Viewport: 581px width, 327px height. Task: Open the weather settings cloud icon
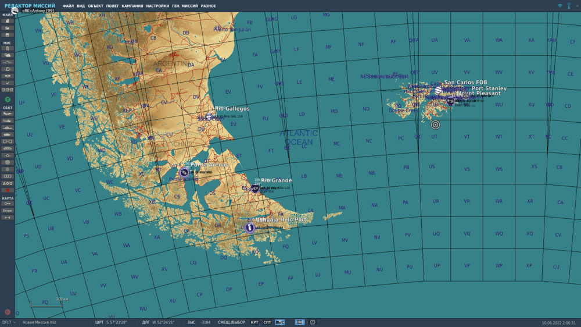coord(8,55)
